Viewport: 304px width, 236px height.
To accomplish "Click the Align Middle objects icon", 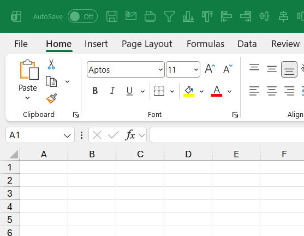I will click(x=265, y=16).
